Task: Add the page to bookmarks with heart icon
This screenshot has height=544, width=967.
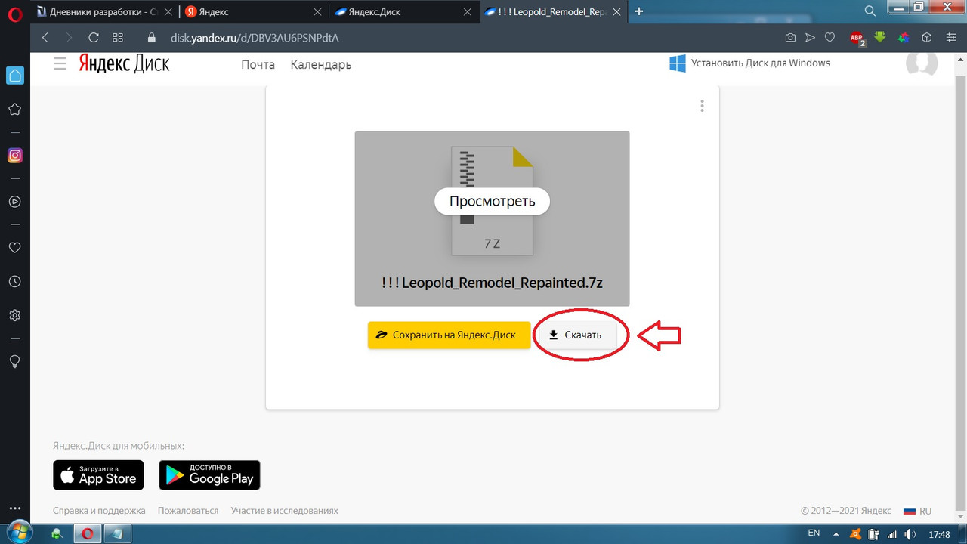Action: point(830,37)
